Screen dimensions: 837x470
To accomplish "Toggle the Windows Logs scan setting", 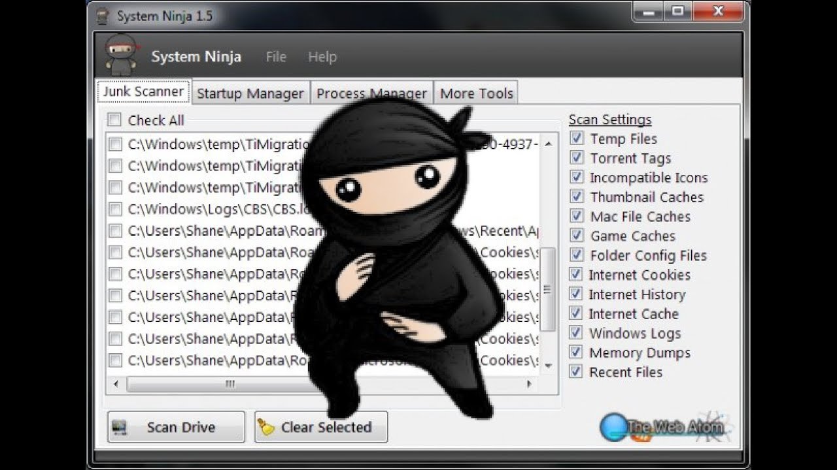I will (x=577, y=333).
